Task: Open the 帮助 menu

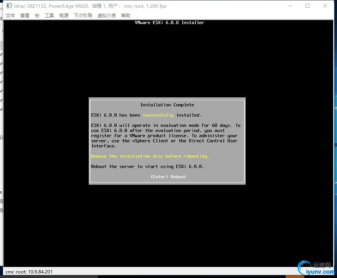Action: coord(126,15)
